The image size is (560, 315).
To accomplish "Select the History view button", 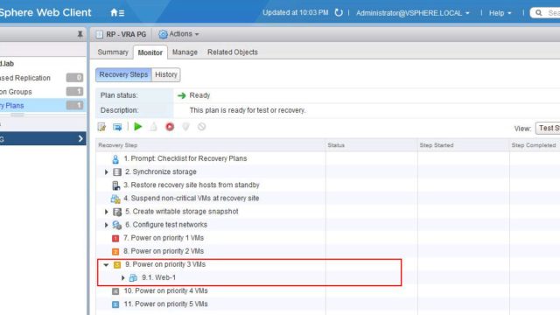I will 166,74.
